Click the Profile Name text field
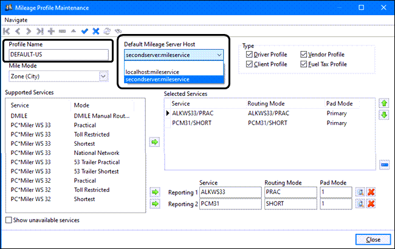The height and width of the screenshot is (249, 395). [x=58, y=55]
